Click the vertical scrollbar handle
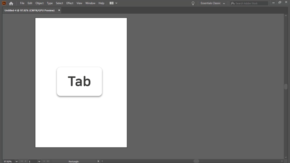 click(286, 87)
